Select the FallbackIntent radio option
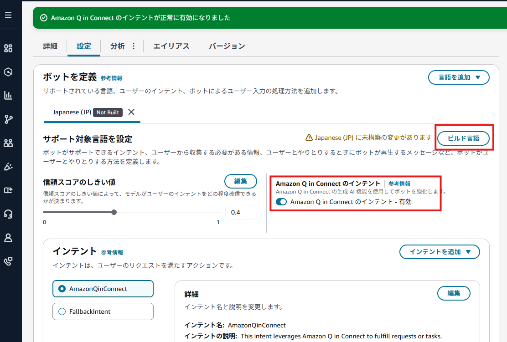Screen dimensions: 507x342 pos(62,311)
